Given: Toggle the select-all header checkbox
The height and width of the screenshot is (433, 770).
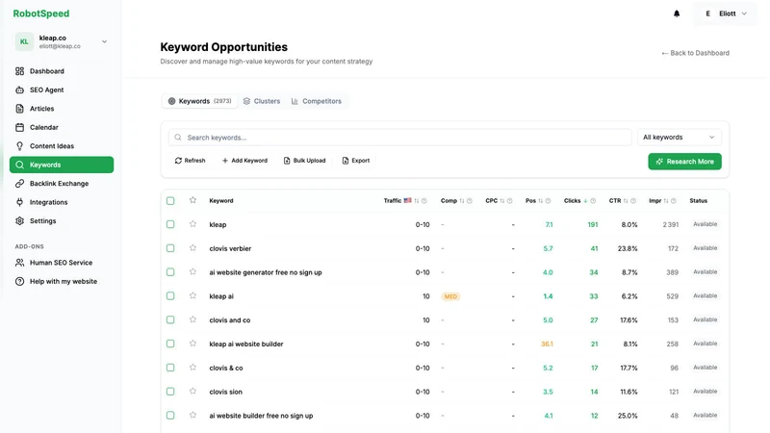Looking at the screenshot, I should 170,201.
